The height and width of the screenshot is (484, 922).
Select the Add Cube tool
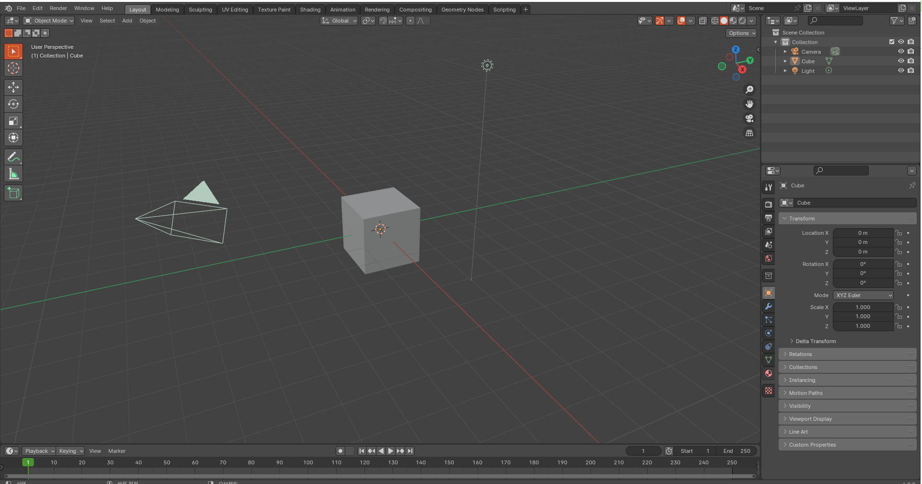pos(13,193)
